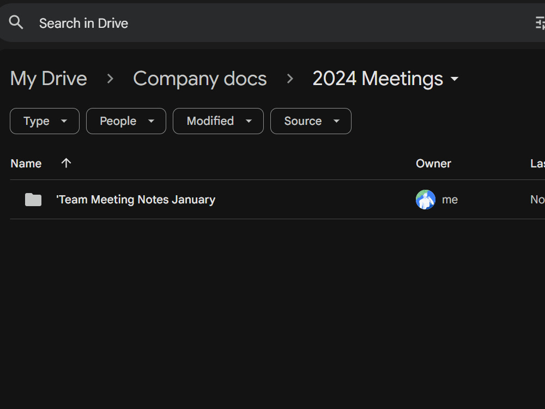Expand the People filter chip
The image size is (545, 409).
pos(126,121)
